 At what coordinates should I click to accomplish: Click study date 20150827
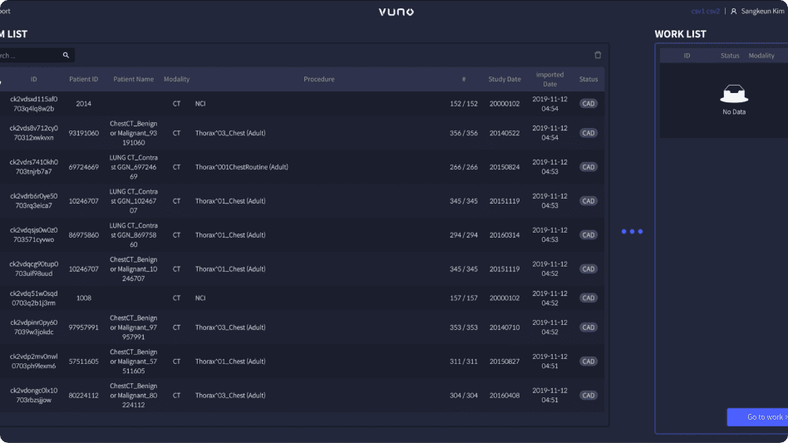click(x=505, y=362)
